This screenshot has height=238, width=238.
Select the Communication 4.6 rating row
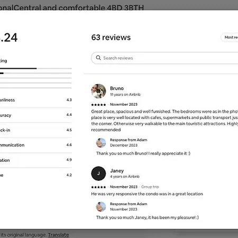pos(36,145)
